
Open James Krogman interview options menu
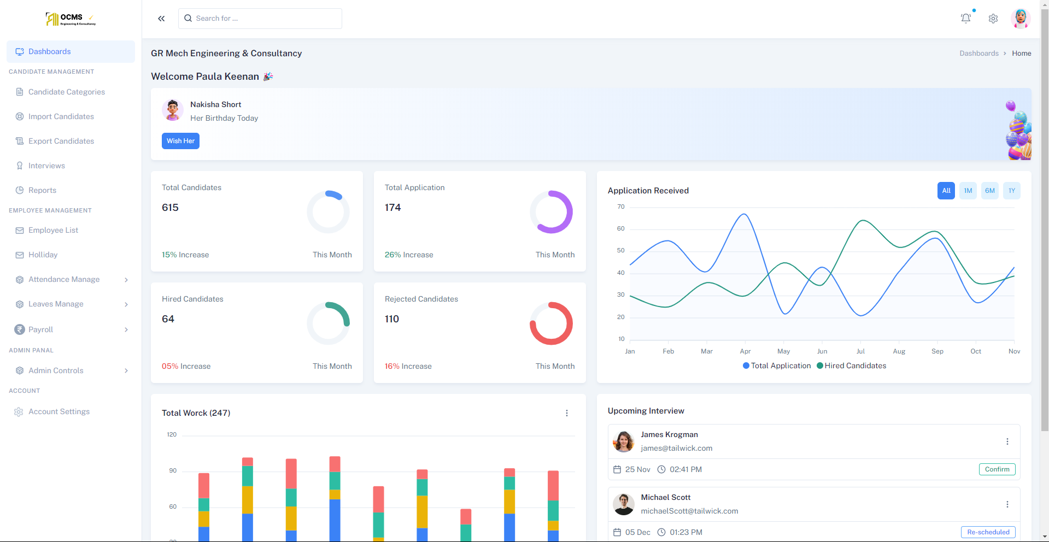(1007, 441)
